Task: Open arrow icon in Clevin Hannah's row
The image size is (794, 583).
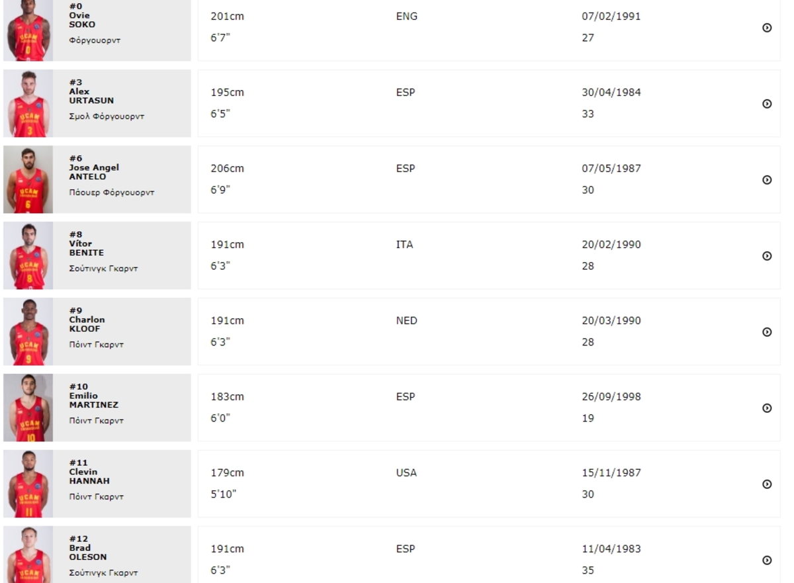Action: 767,484
